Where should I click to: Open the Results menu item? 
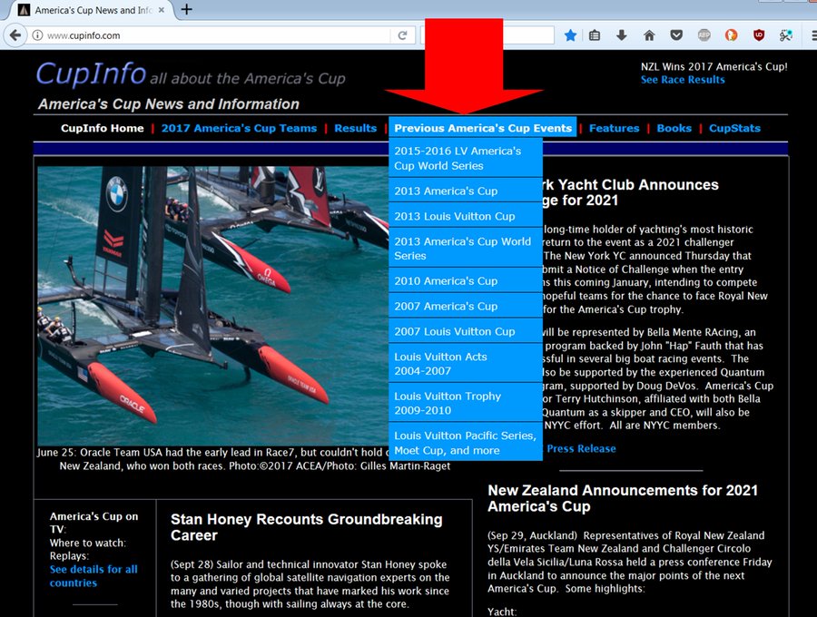tap(355, 128)
